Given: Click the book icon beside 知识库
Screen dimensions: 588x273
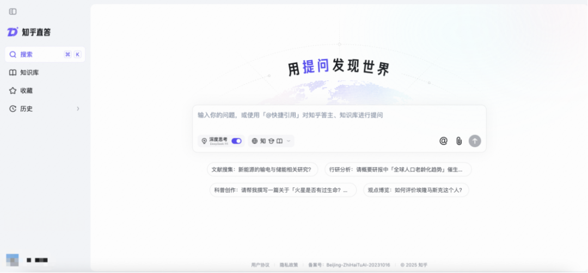Looking at the screenshot, I should (x=13, y=73).
